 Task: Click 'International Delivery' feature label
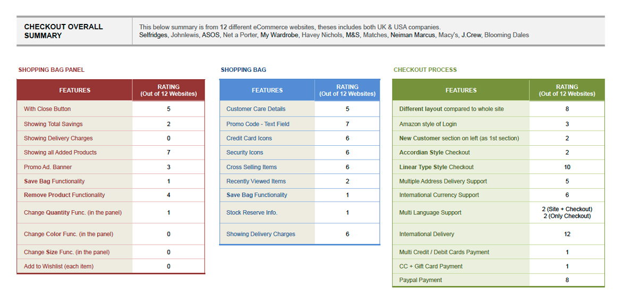pyautogui.click(x=426, y=234)
